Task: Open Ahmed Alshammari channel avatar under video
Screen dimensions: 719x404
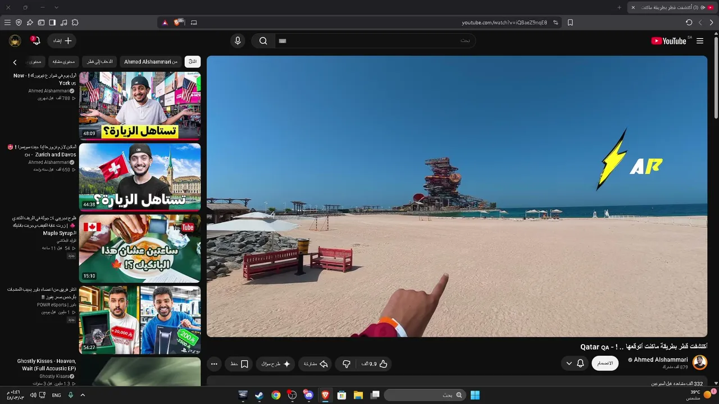Action: tap(700, 362)
